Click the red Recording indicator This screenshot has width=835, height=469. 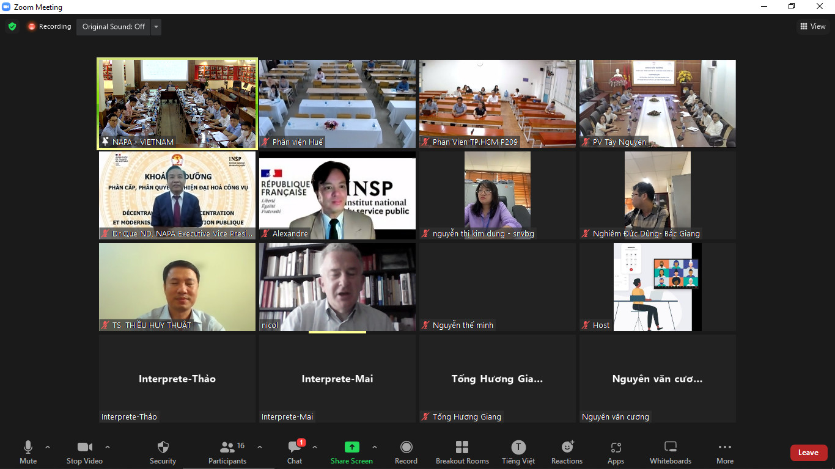[49, 26]
